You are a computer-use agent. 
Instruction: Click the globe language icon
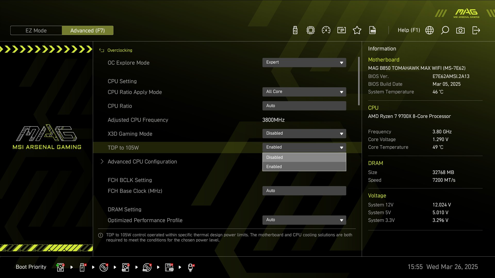point(430,30)
